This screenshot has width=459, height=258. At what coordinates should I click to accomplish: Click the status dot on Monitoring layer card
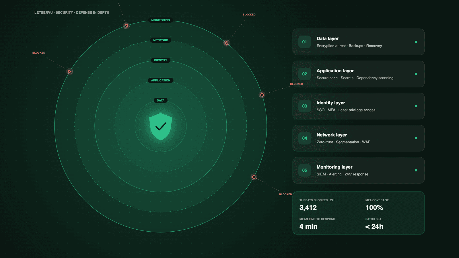pyautogui.click(x=416, y=170)
